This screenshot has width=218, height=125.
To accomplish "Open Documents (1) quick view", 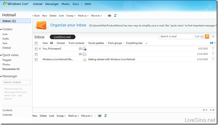I will (x=11, y=69).
